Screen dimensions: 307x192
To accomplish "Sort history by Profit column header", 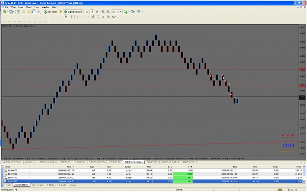I will click(291, 167).
